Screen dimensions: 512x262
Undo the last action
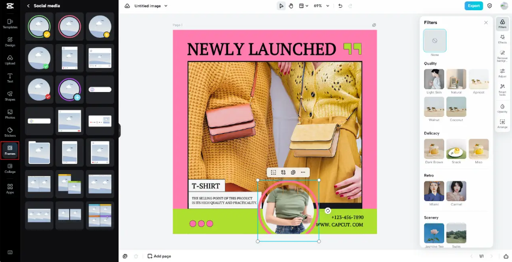341,6
